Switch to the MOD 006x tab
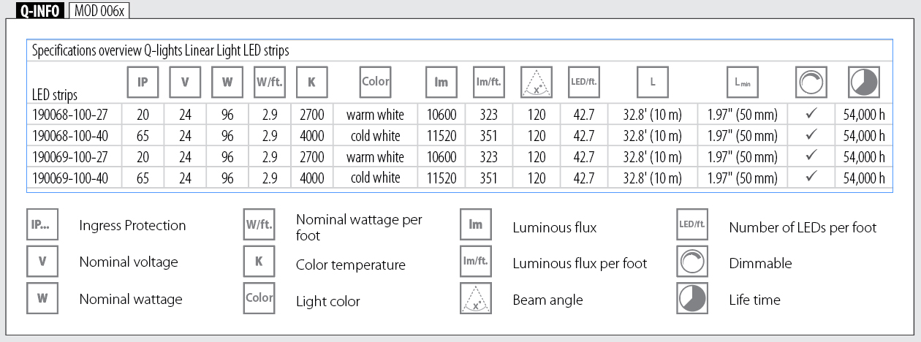Image resolution: width=921 pixels, height=342 pixels. point(99,10)
